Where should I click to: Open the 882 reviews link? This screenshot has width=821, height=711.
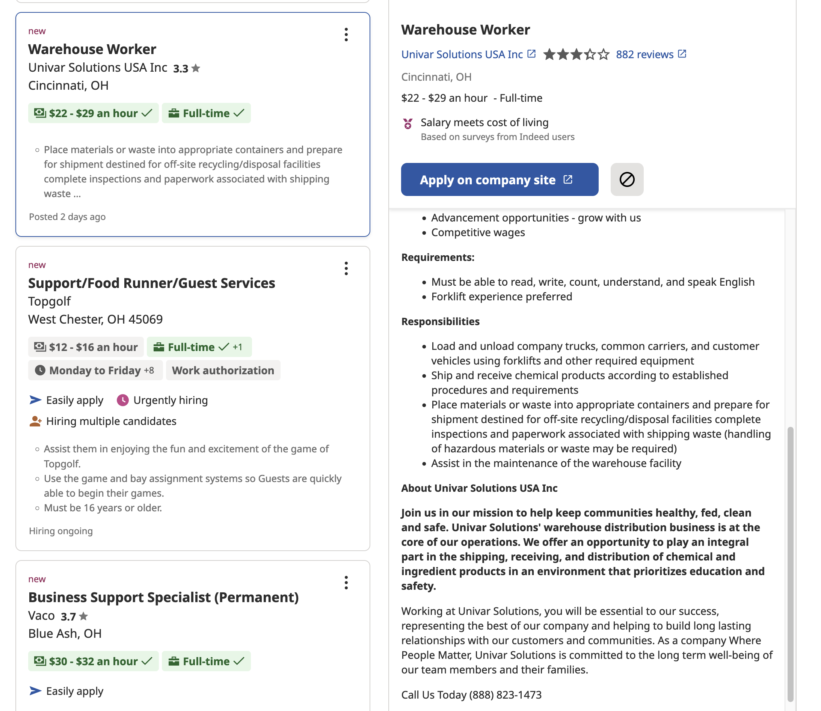point(644,54)
